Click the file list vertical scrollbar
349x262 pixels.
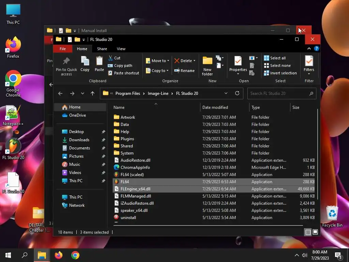pyautogui.click(x=317, y=154)
